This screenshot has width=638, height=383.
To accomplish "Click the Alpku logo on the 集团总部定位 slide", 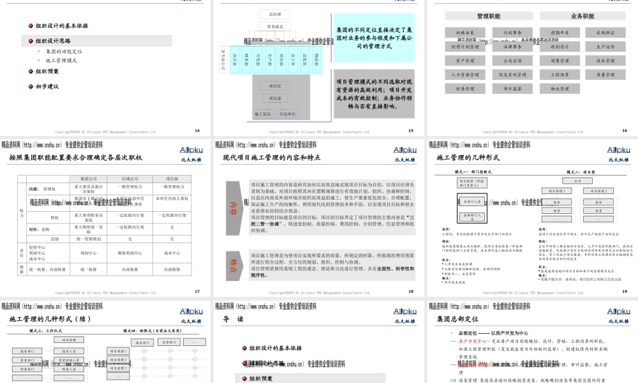I will coord(618,312).
